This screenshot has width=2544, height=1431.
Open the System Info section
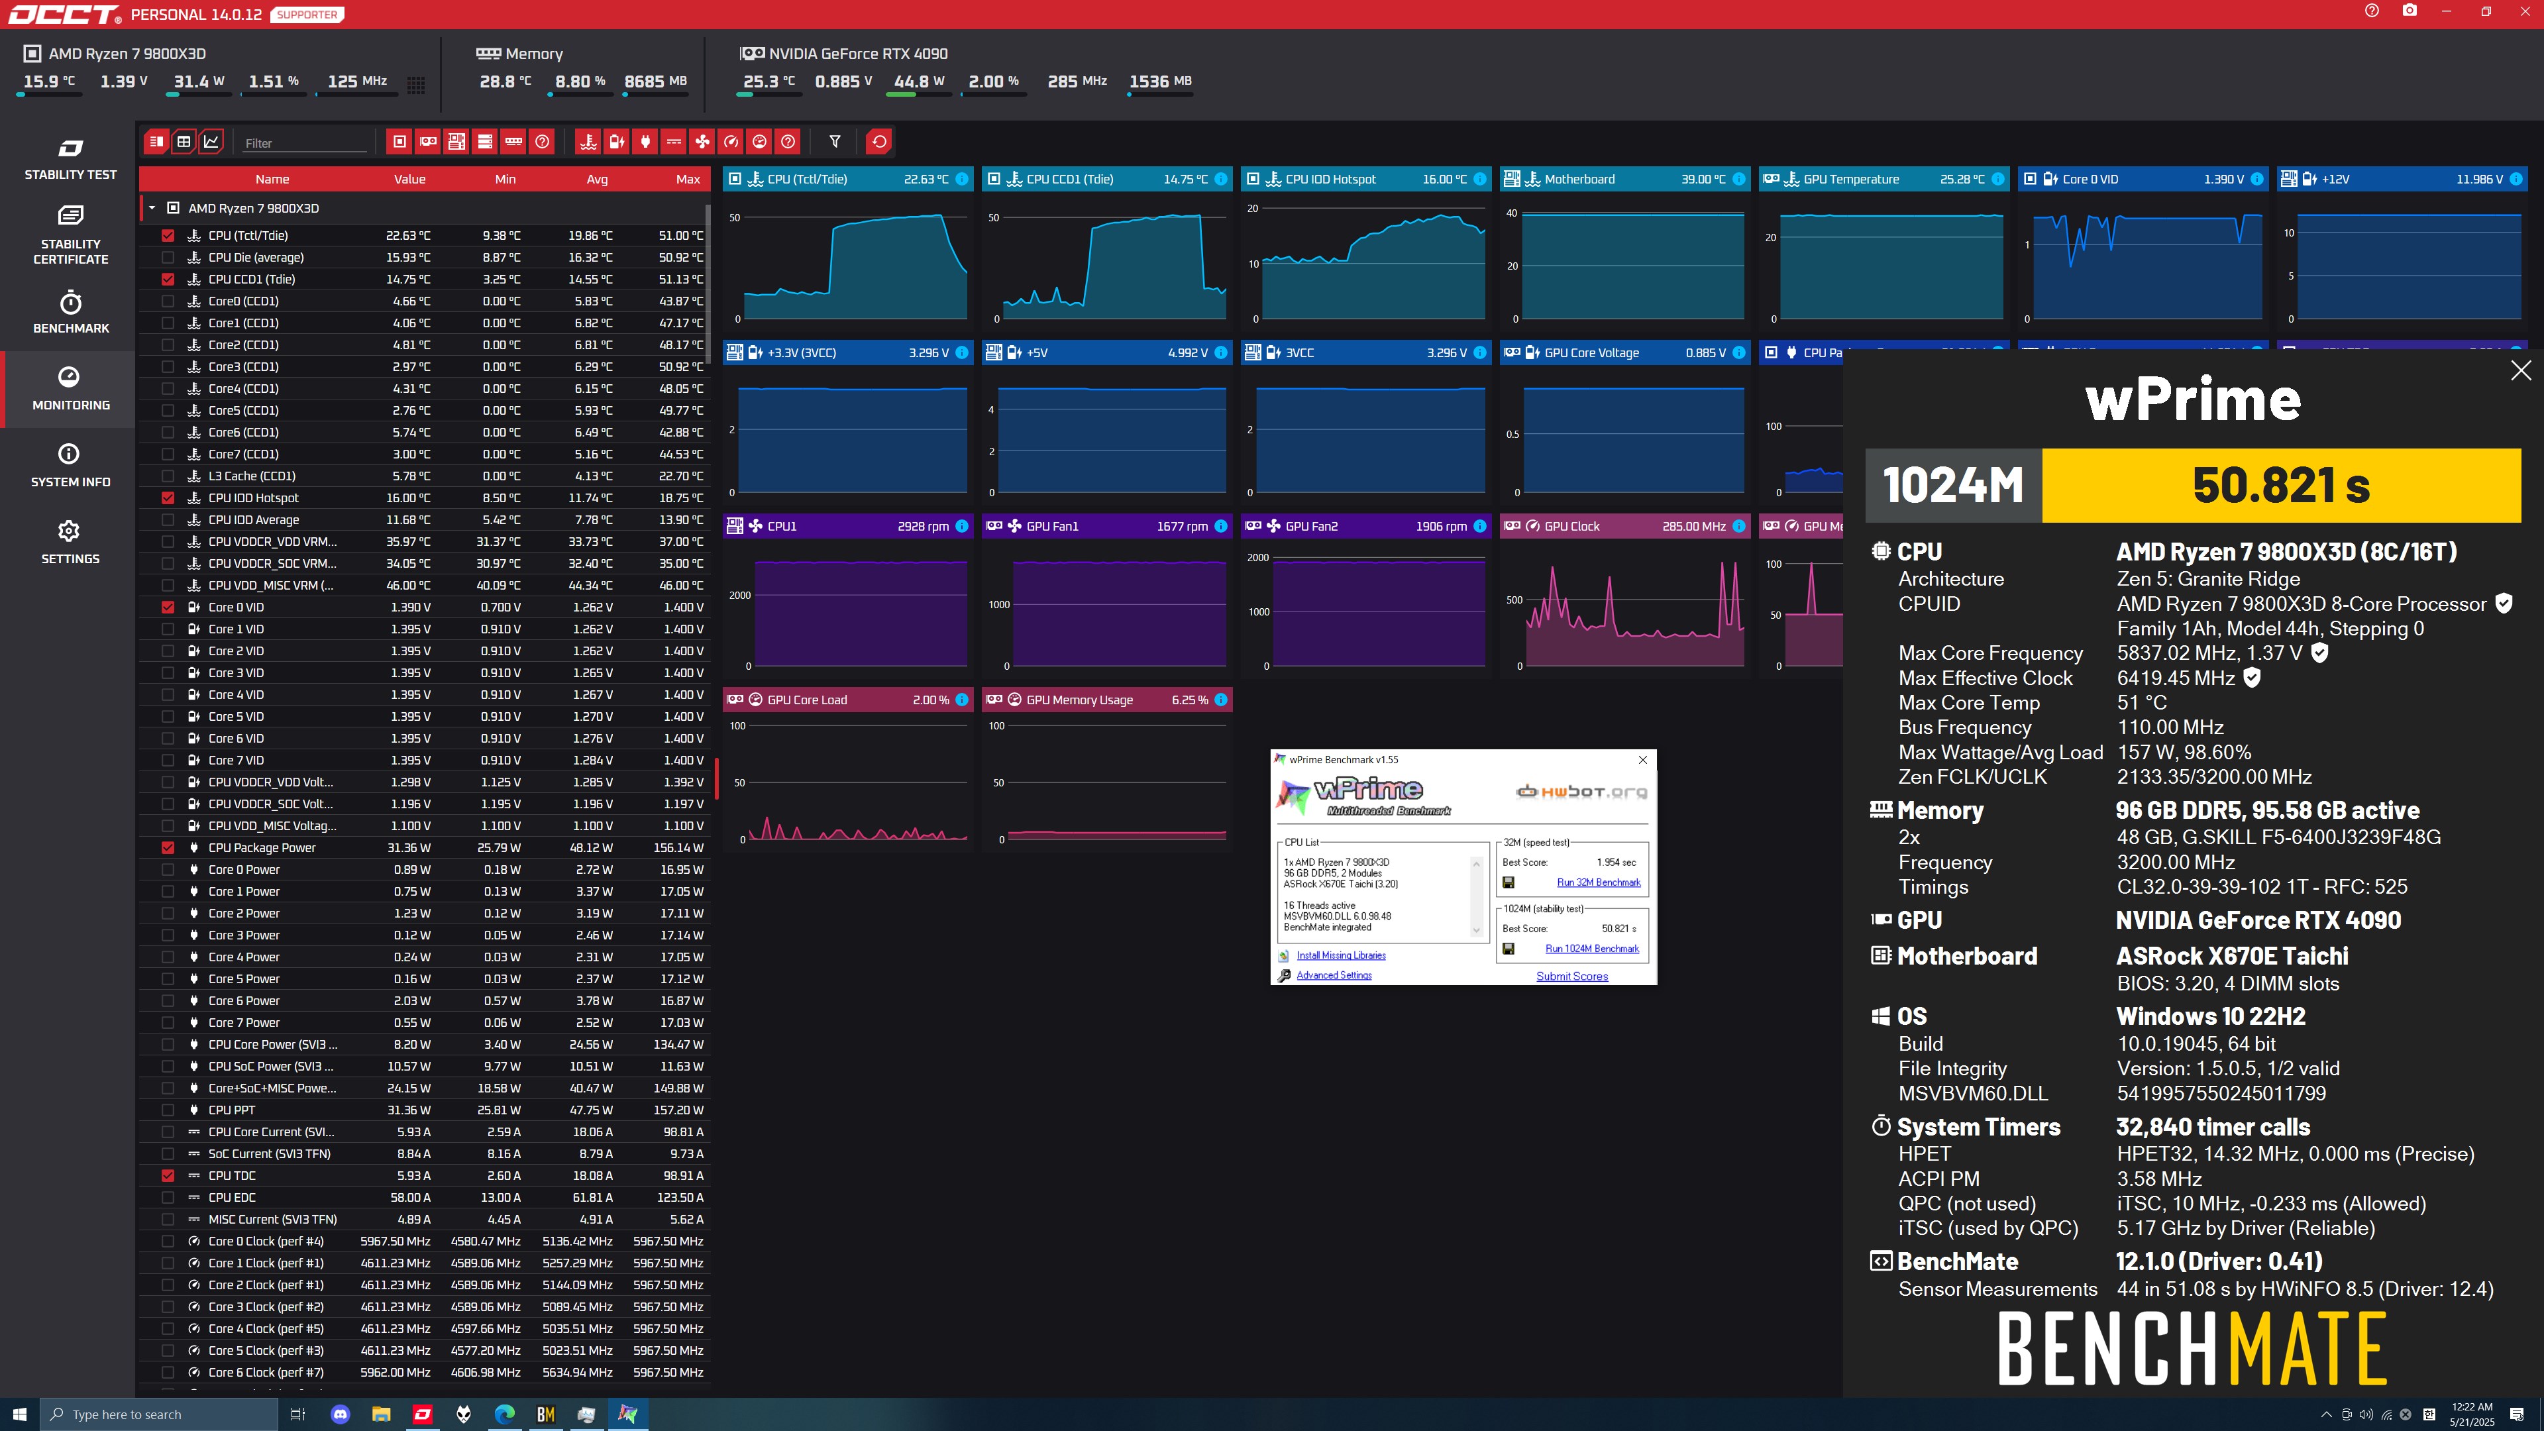coord(70,466)
